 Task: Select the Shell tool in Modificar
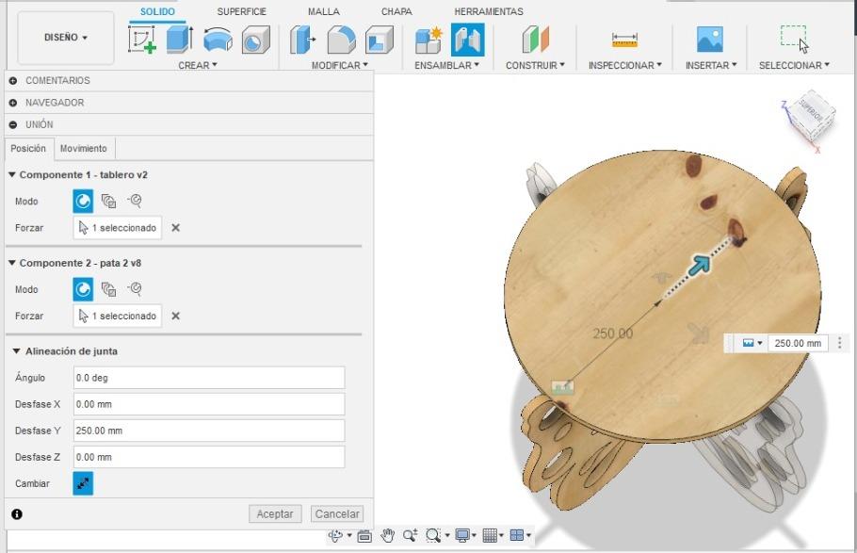[x=380, y=40]
